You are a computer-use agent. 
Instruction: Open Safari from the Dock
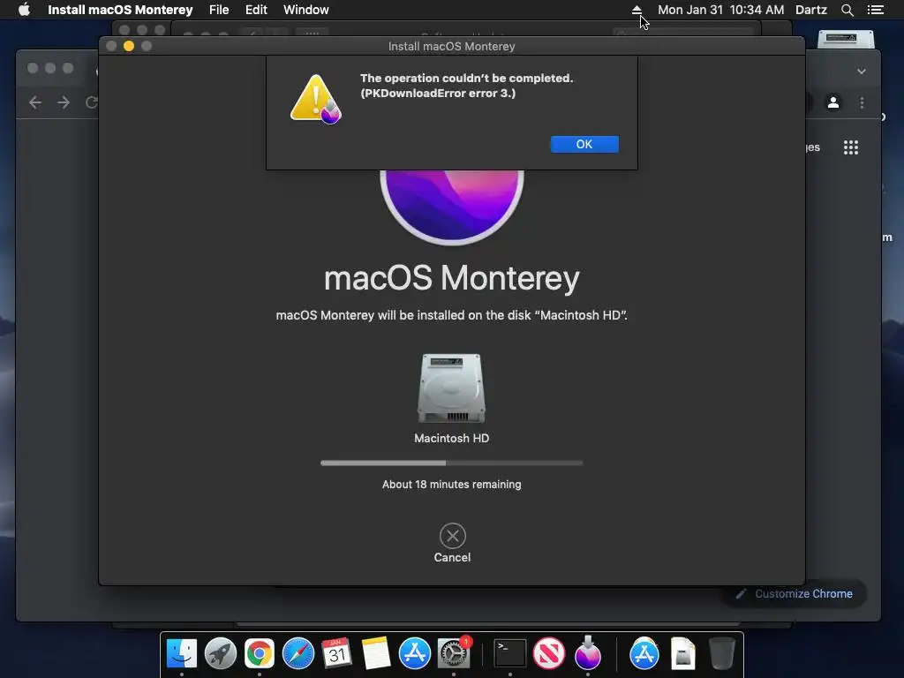click(x=298, y=654)
